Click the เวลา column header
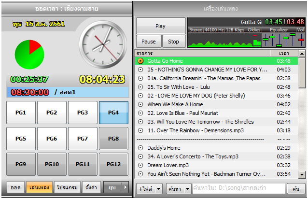The width and height of the screenshot is (308, 198). 284,53
